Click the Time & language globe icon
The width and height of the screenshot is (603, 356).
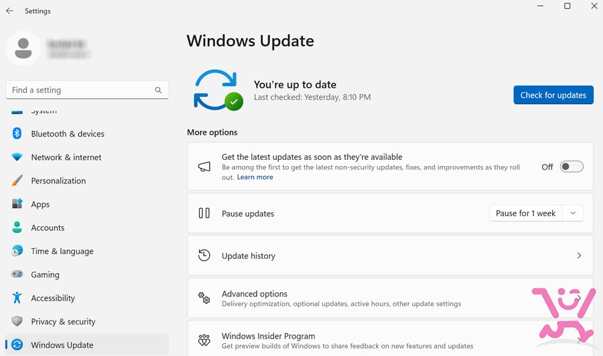17,250
